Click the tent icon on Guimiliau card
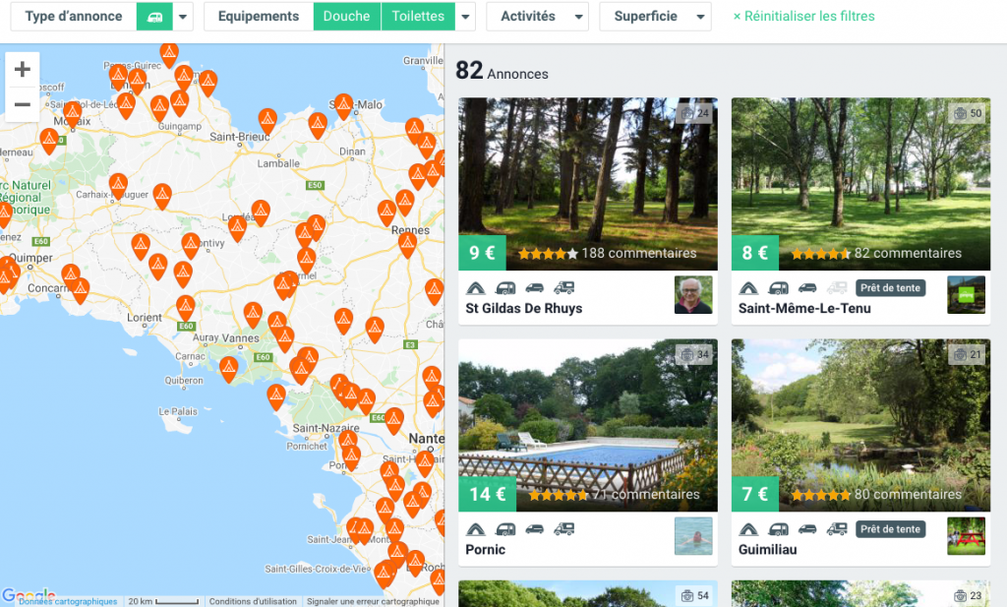 748,529
